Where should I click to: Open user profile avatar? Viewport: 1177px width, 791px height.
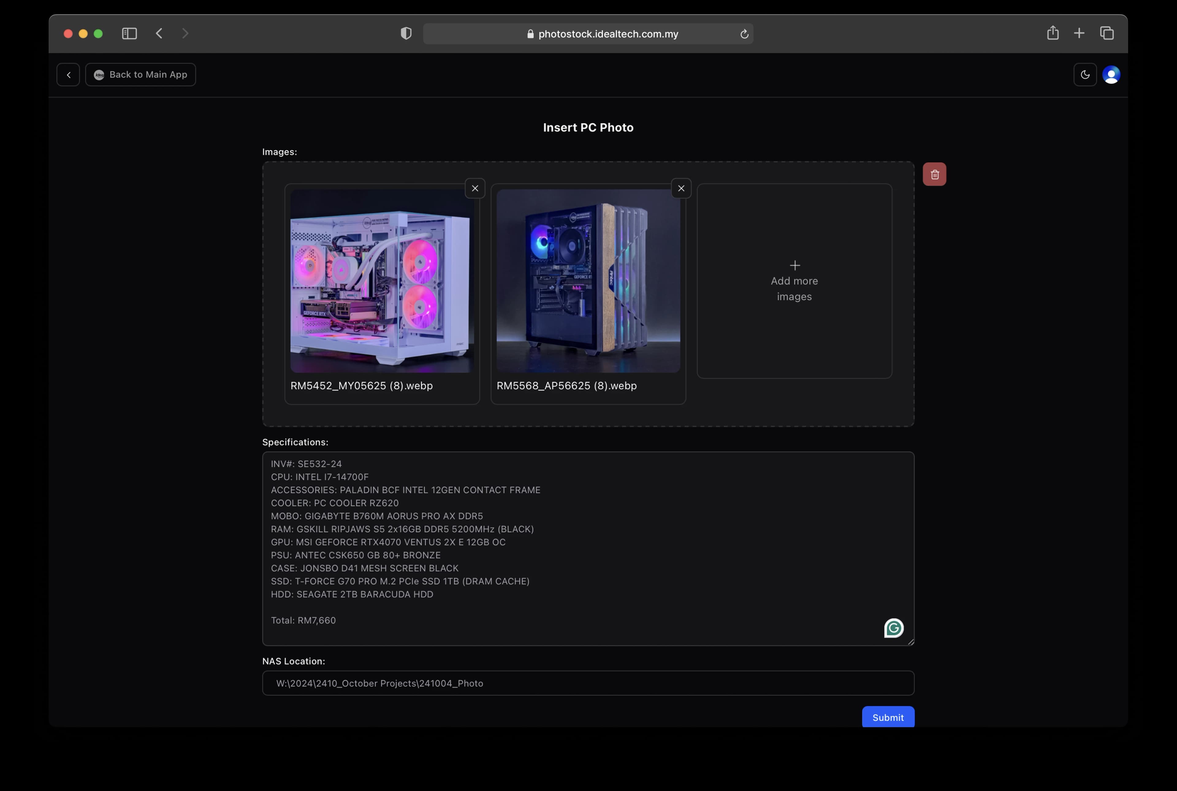click(1111, 75)
